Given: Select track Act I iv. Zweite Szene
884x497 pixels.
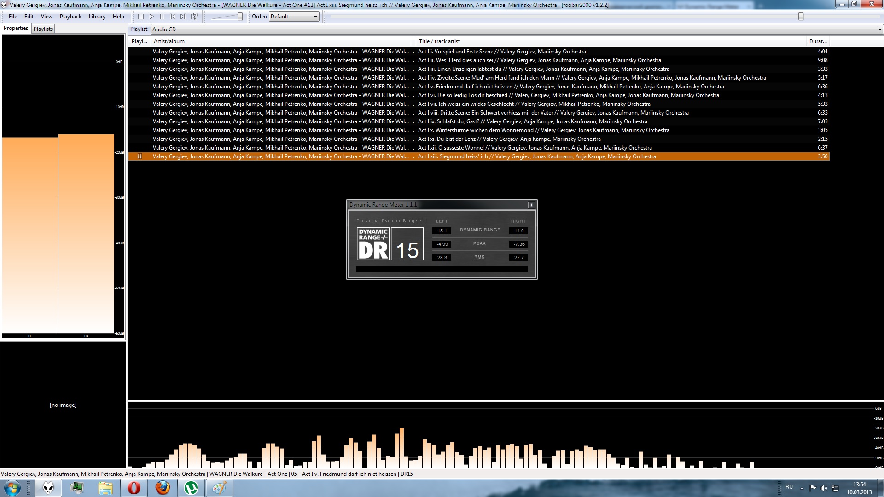Looking at the screenshot, I should [x=479, y=78].
